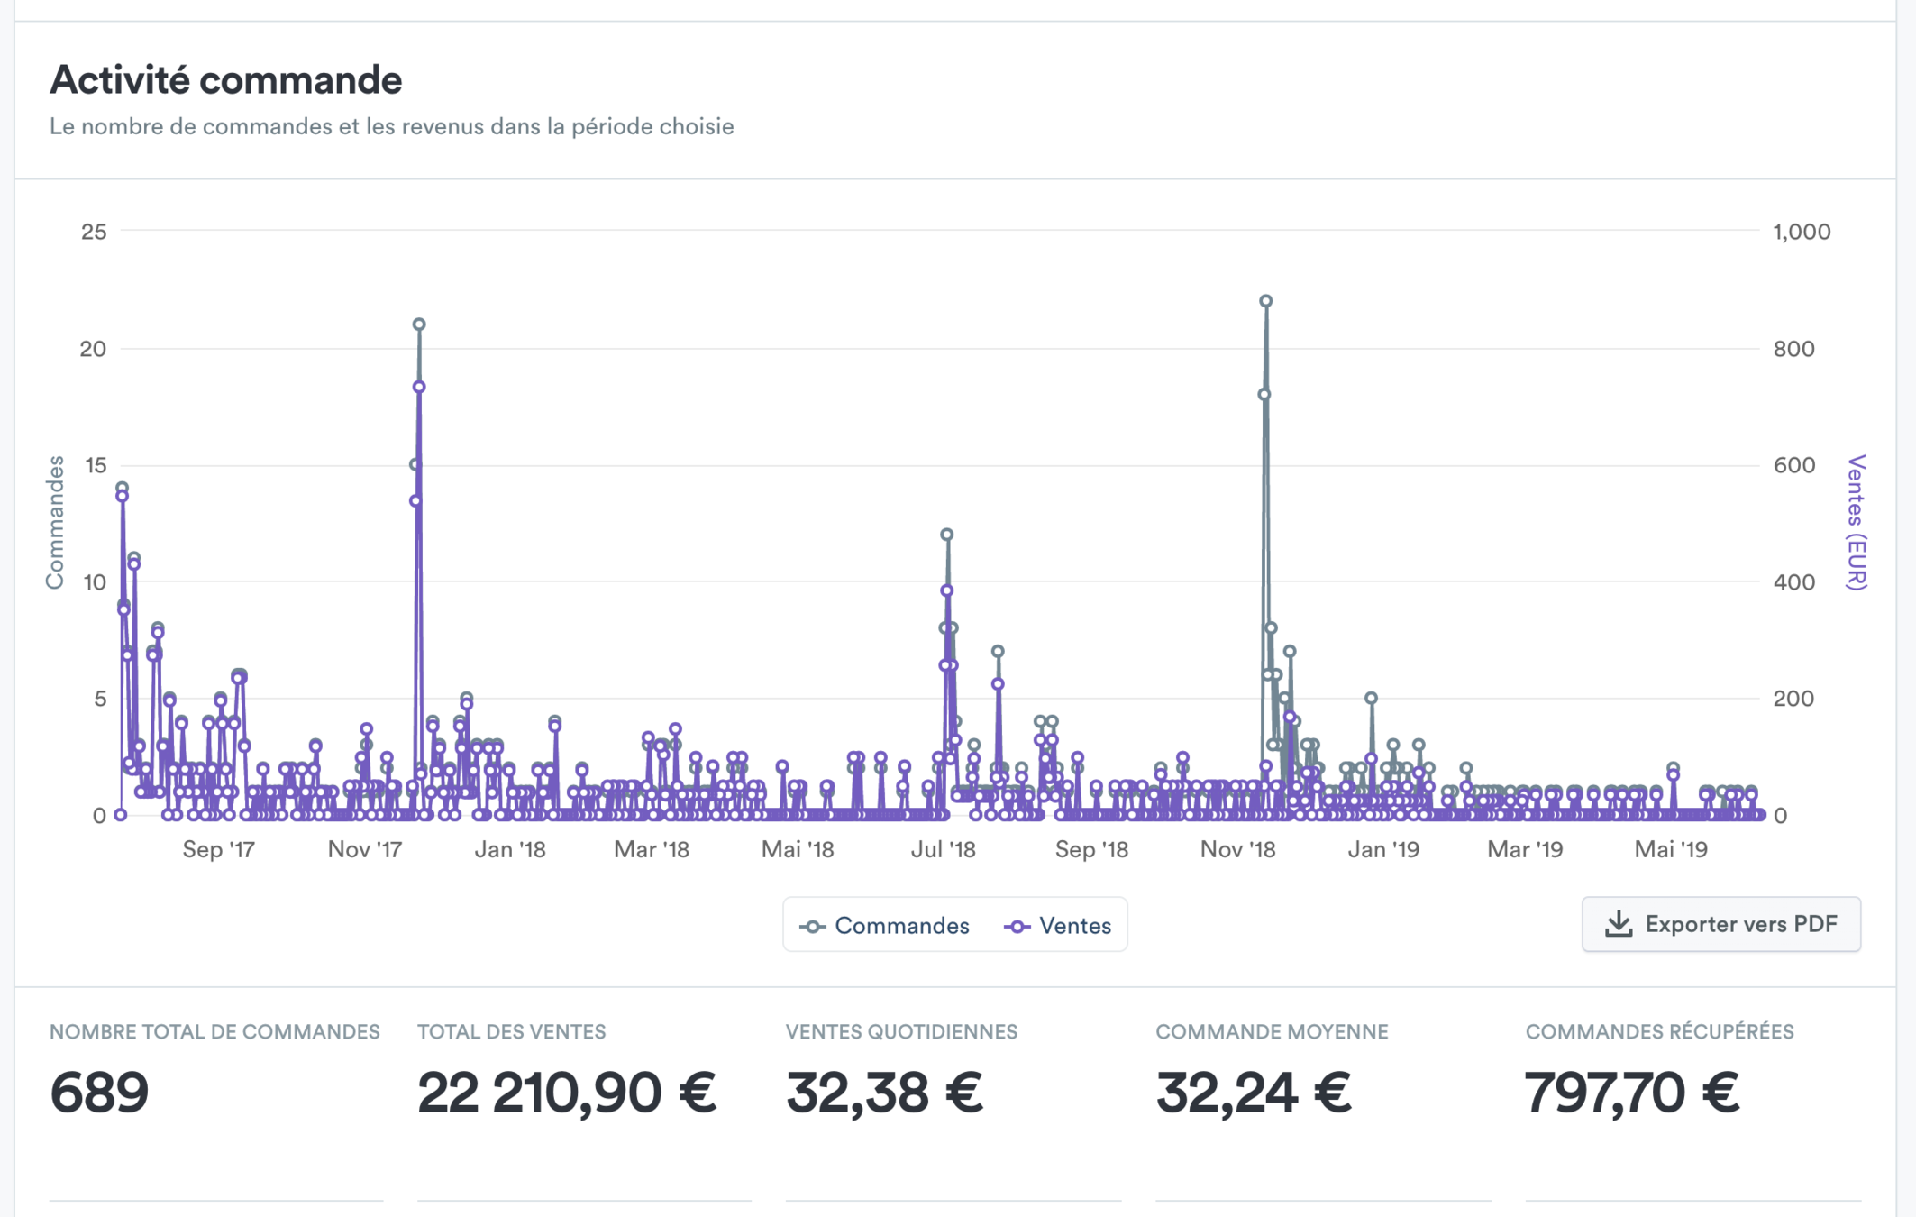
Task: Click the total orders value 689
Action: (x=99, y=1093)
